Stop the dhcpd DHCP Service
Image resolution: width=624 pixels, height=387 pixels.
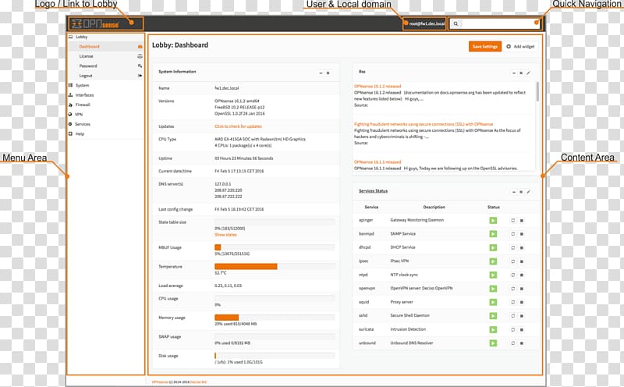pyautogui.click(x=522, y=247)
